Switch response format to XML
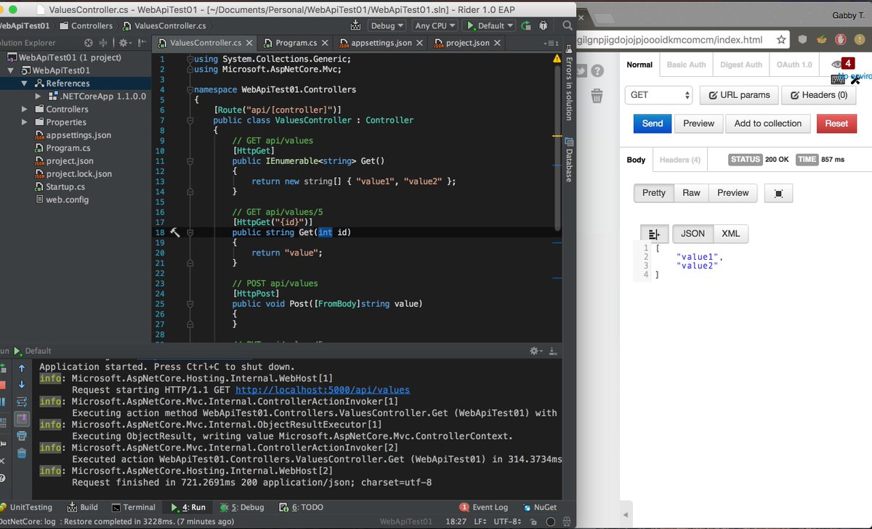 (730, 234)
